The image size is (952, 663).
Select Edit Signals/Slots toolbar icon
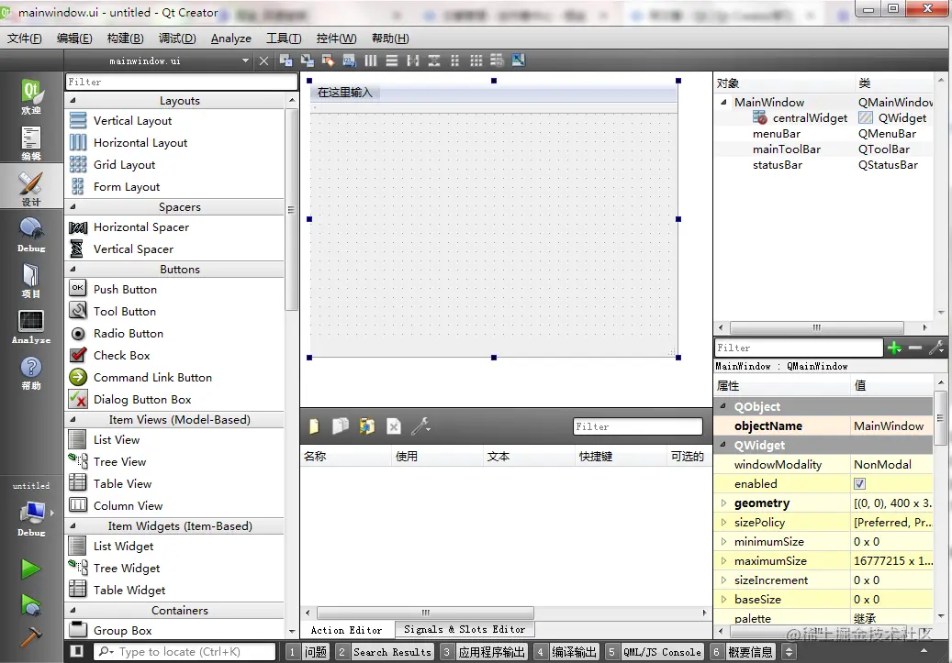coord(308,60)
